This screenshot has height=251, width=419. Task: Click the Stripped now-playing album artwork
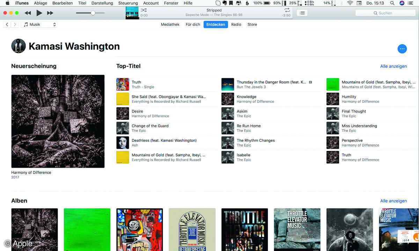(132, 13)
